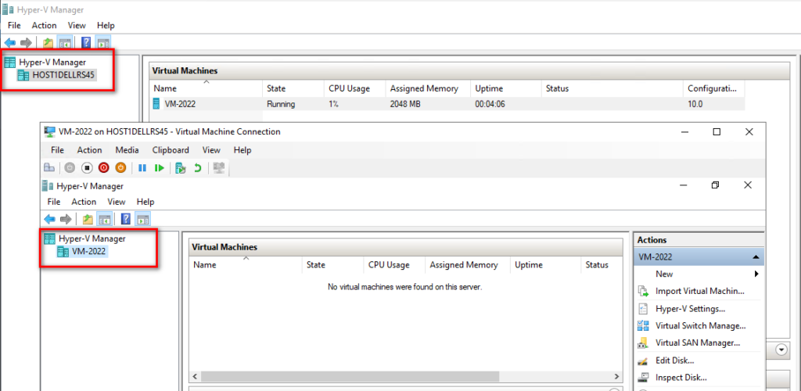
Task: Click the Checkpoint icon in VM Connection toolbar
Action: pyautogui.click(x=181, y=167)
